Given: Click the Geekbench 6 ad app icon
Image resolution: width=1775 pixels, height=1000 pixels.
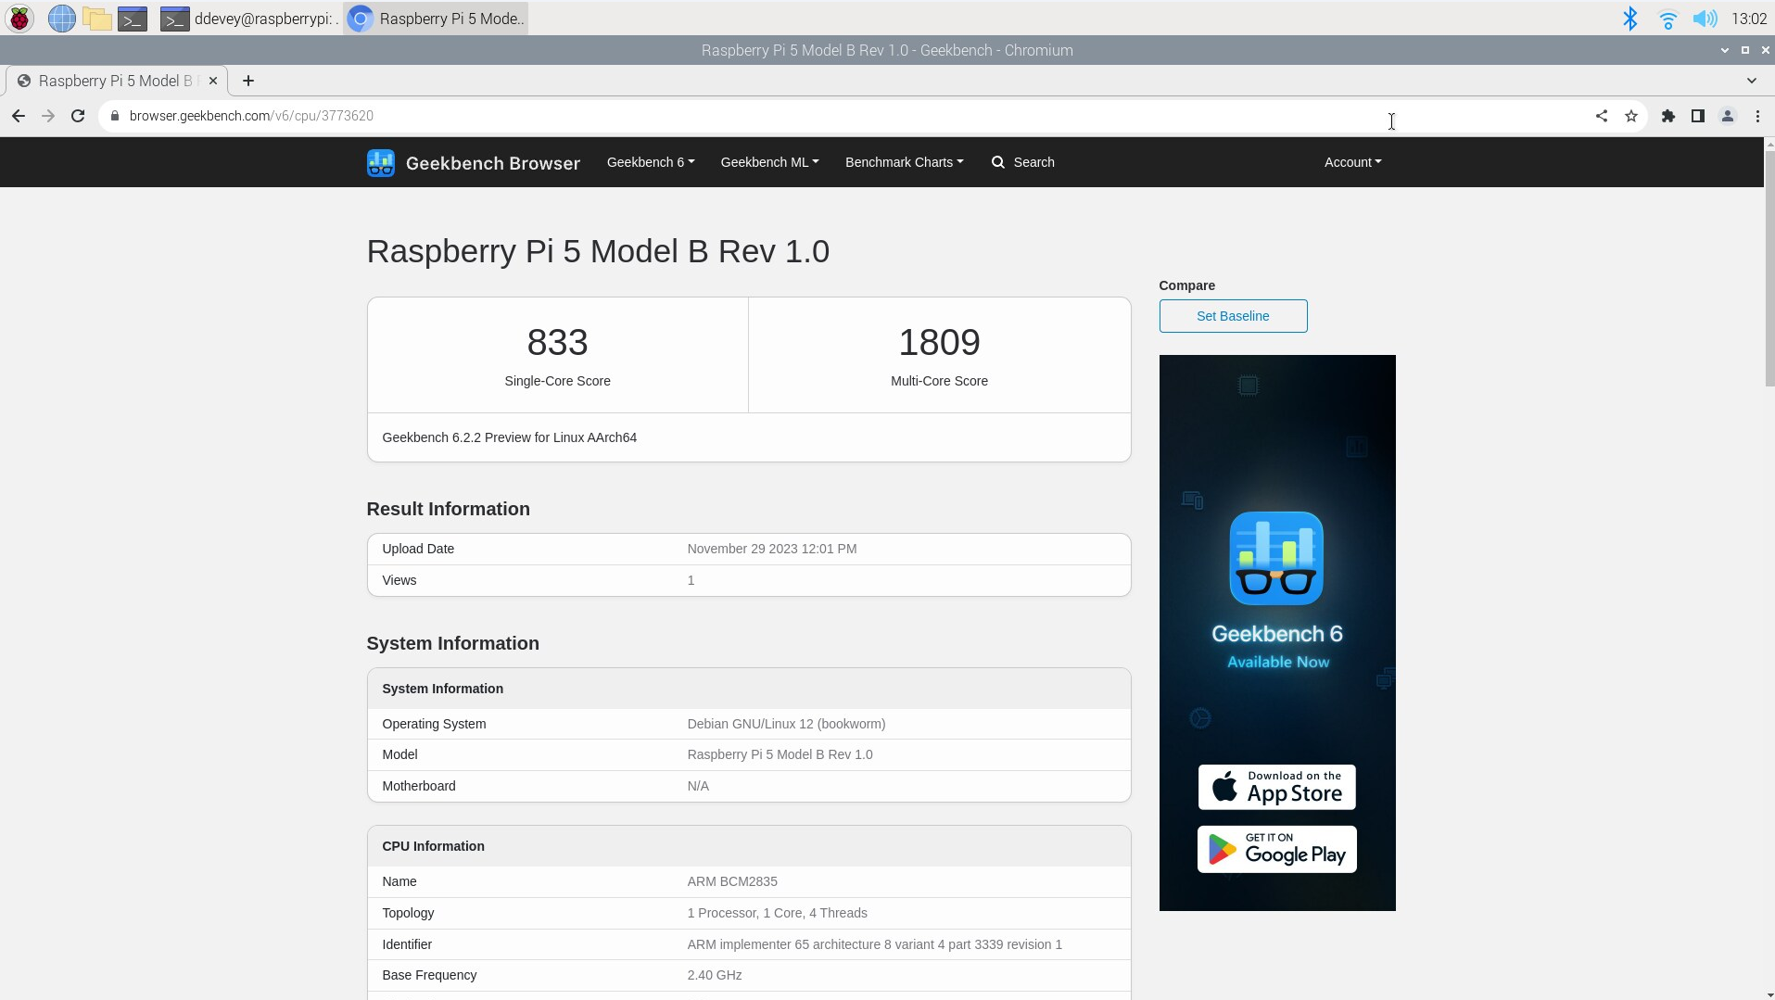Looking at the screenshot, I should (x=1276, y=558).
